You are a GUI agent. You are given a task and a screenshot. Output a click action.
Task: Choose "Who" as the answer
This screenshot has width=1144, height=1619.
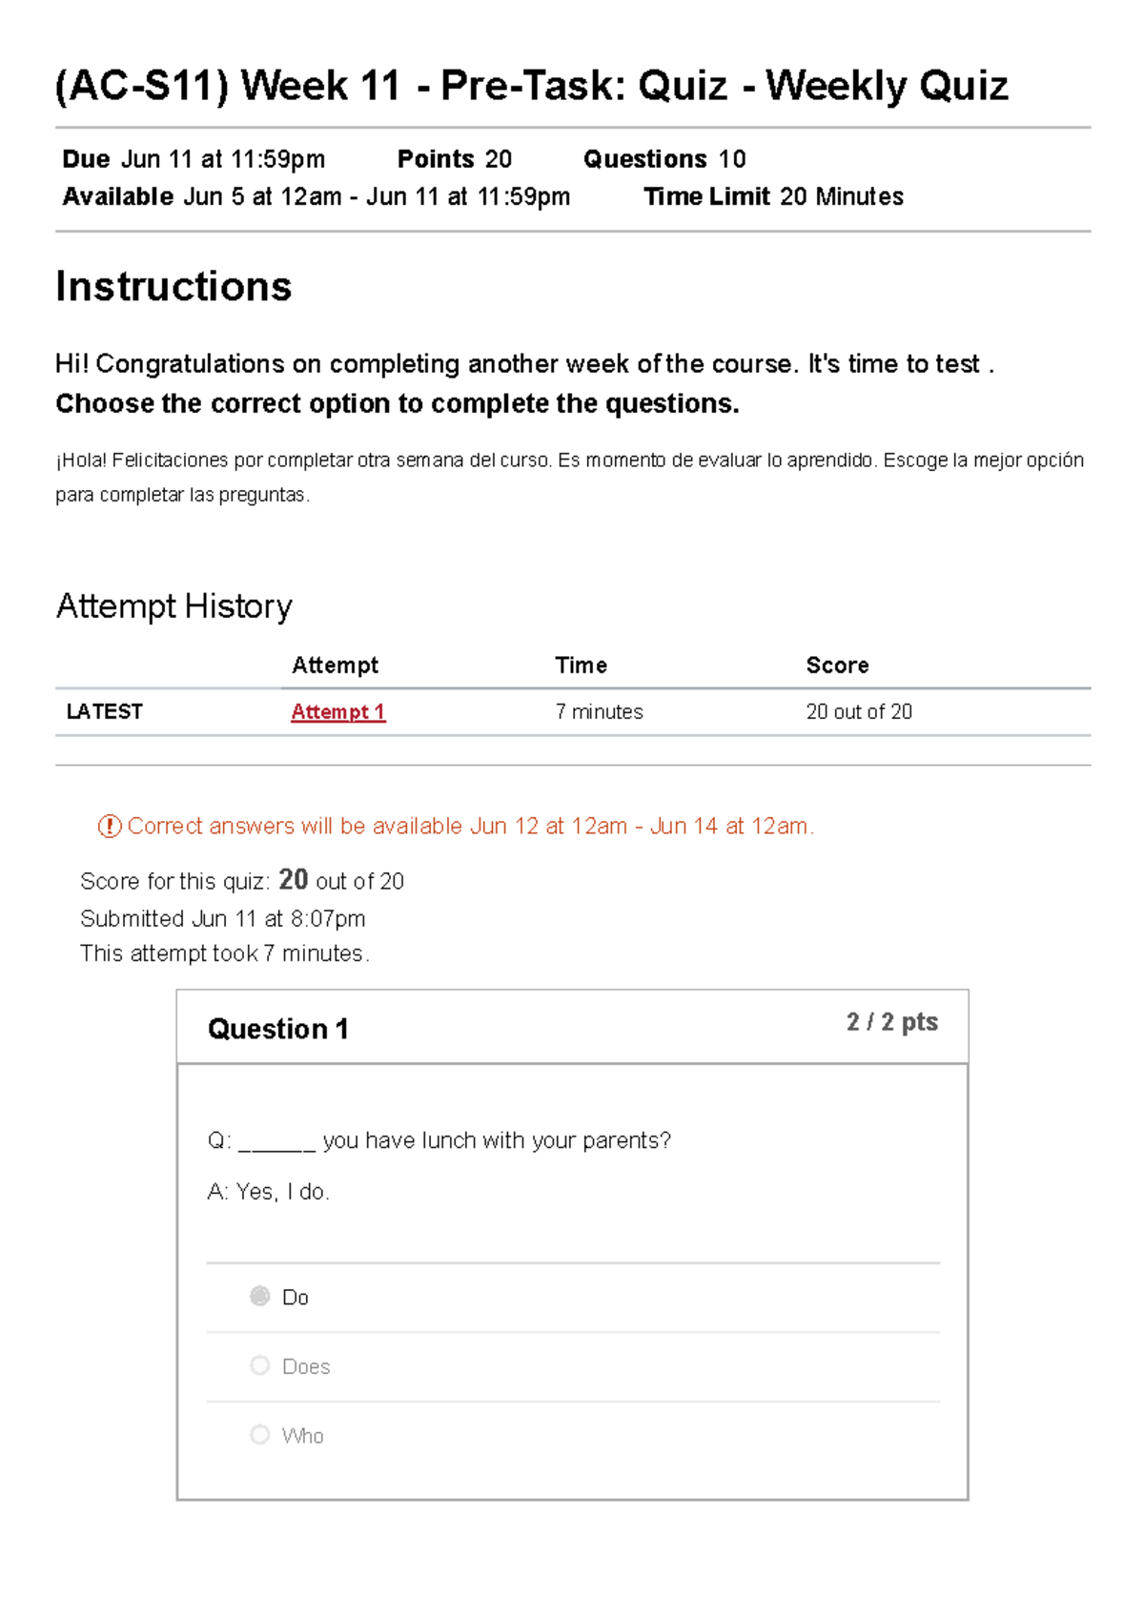coord(259,1435)
